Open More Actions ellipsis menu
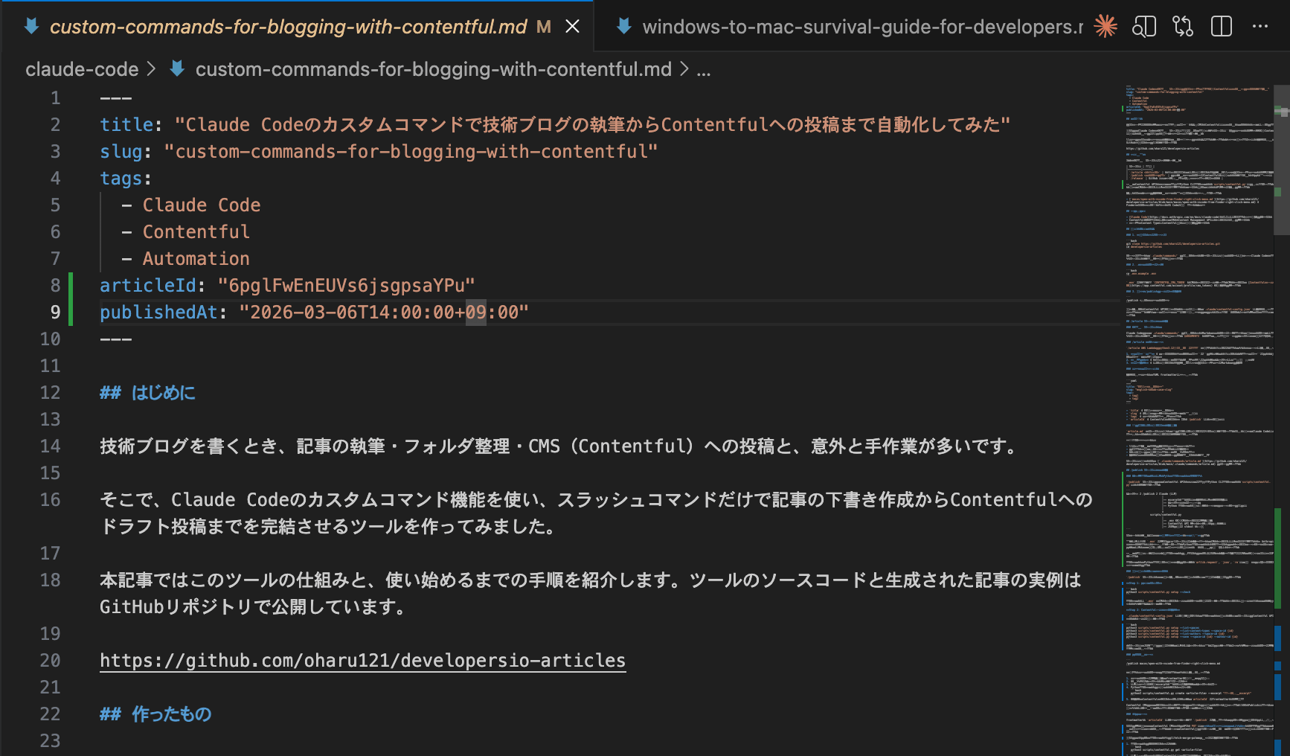The width and height of the screenshot is (1290, 756). pos(1260,27)
